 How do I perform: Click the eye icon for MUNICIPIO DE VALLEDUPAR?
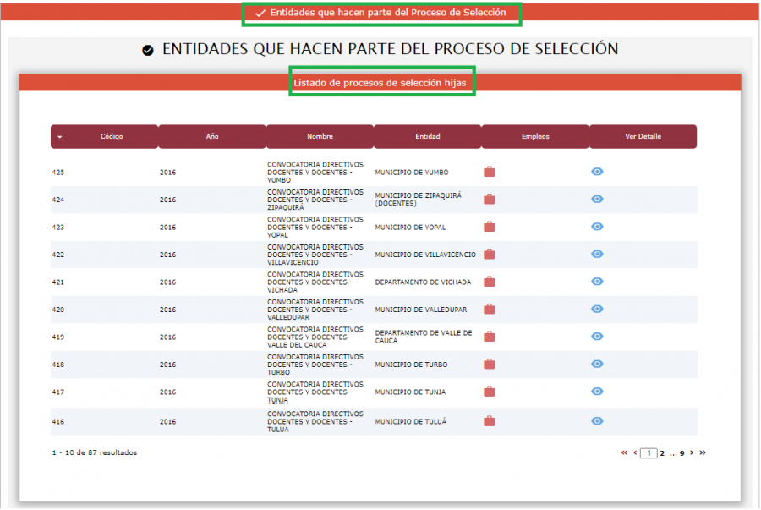[598, 310]
